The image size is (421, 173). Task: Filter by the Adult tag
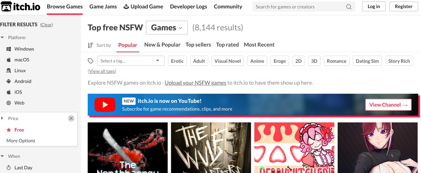tap(199, 61)
